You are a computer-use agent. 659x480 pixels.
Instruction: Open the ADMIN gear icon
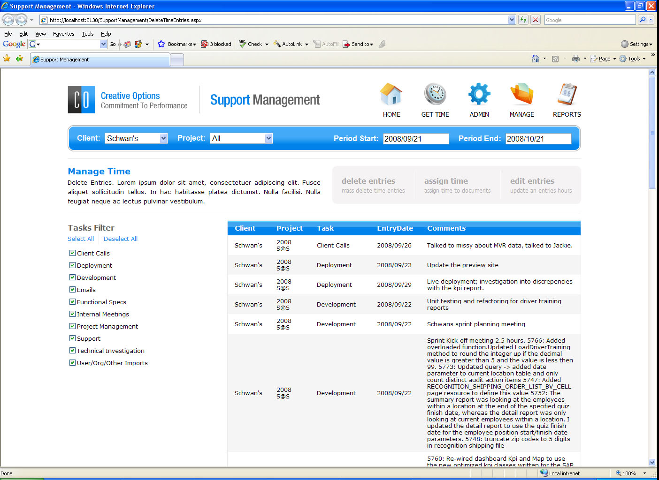[479, 94]
